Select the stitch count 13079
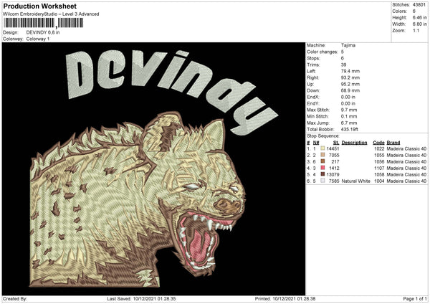The width and height of the screenshot is (430, 304). point(333,174)
